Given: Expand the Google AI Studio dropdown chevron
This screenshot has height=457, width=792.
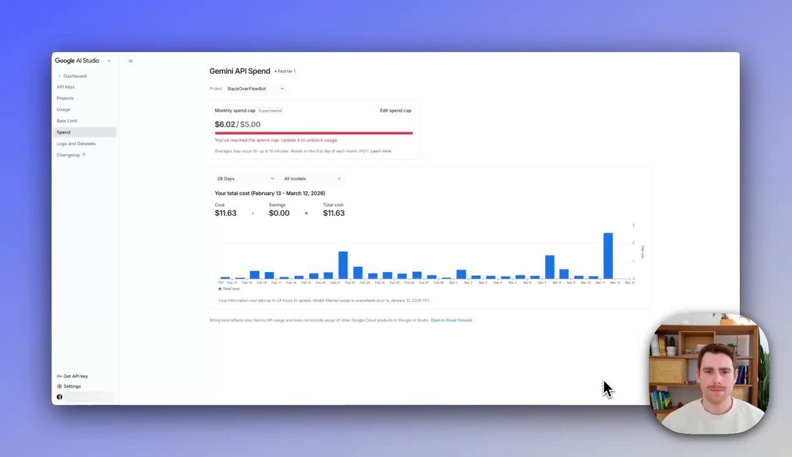Looking at the screenshot, I should [x=108, y=61].
